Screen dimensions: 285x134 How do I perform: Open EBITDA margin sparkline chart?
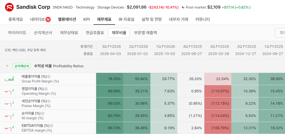(x=9, y=128)
